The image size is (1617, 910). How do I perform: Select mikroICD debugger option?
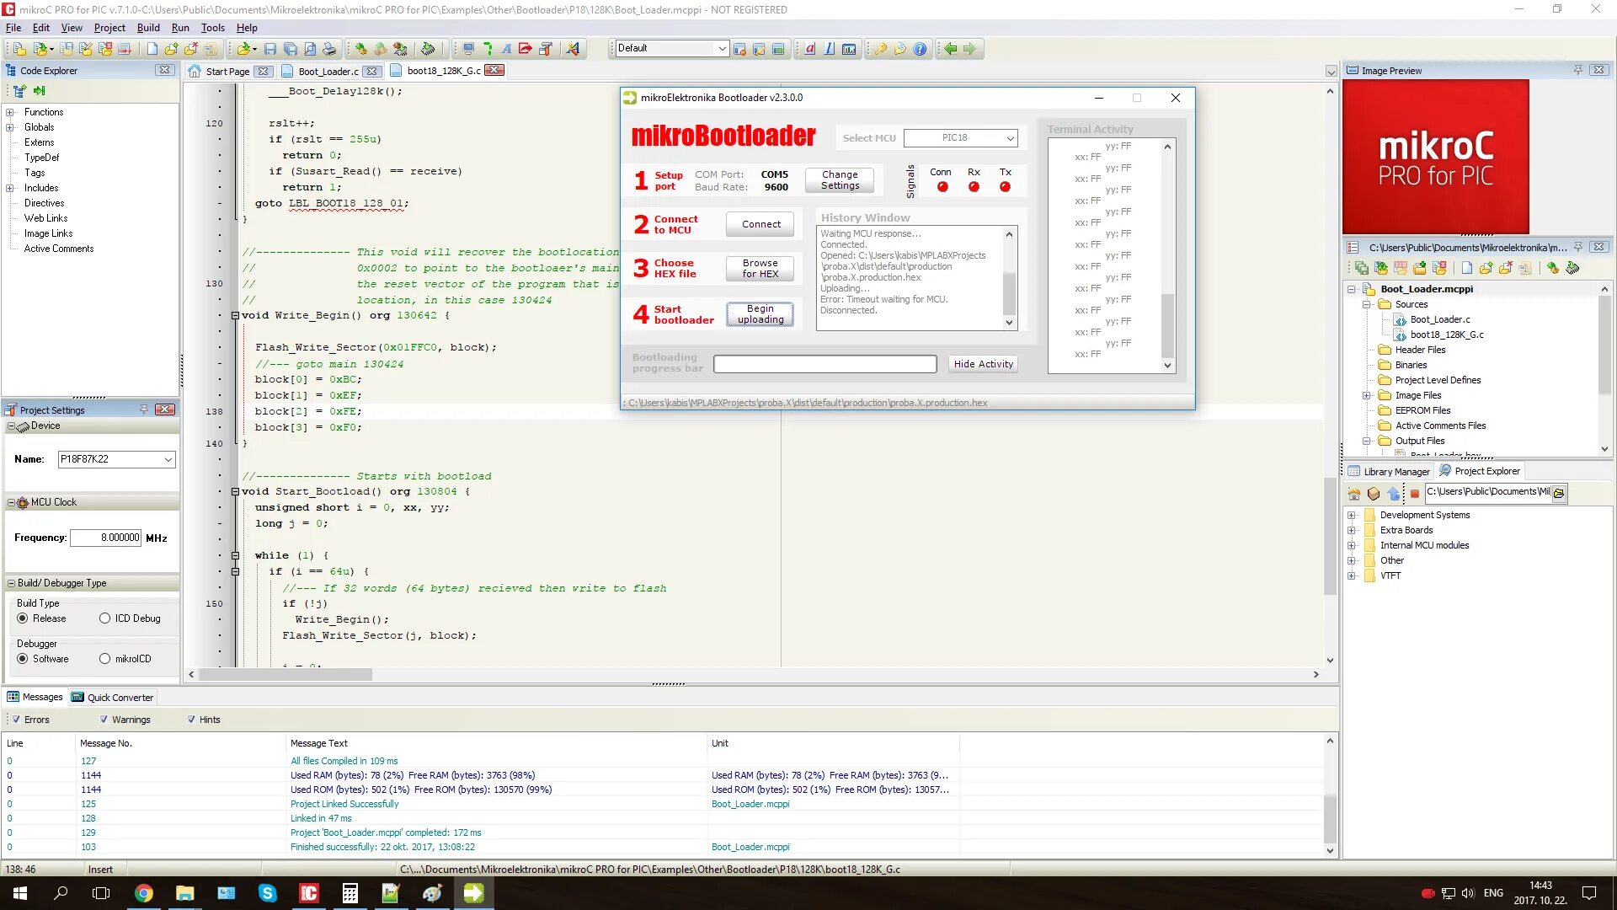point(105,659)
